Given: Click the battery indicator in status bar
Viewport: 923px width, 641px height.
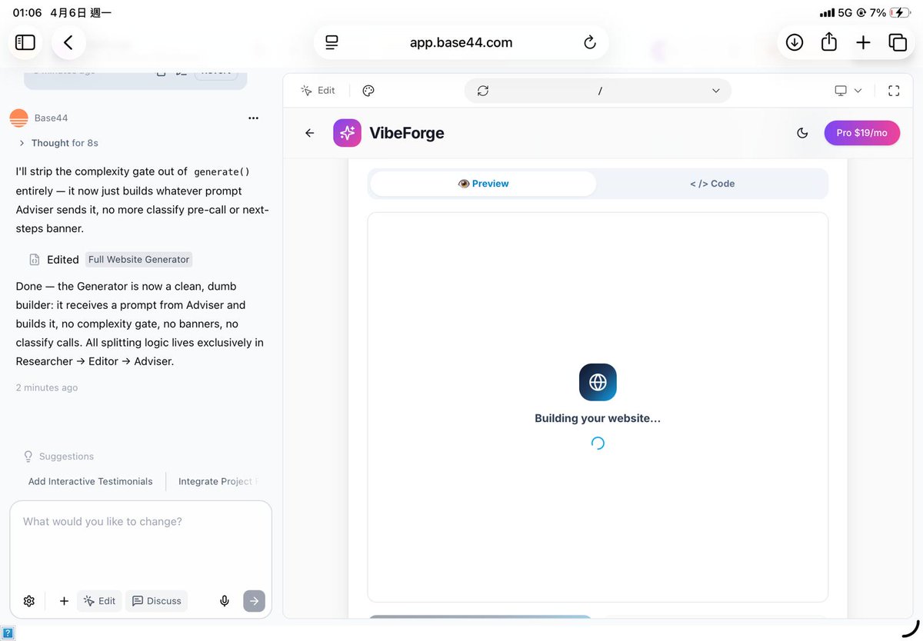Looking at the screenshot, I should [x=899, y=12].
